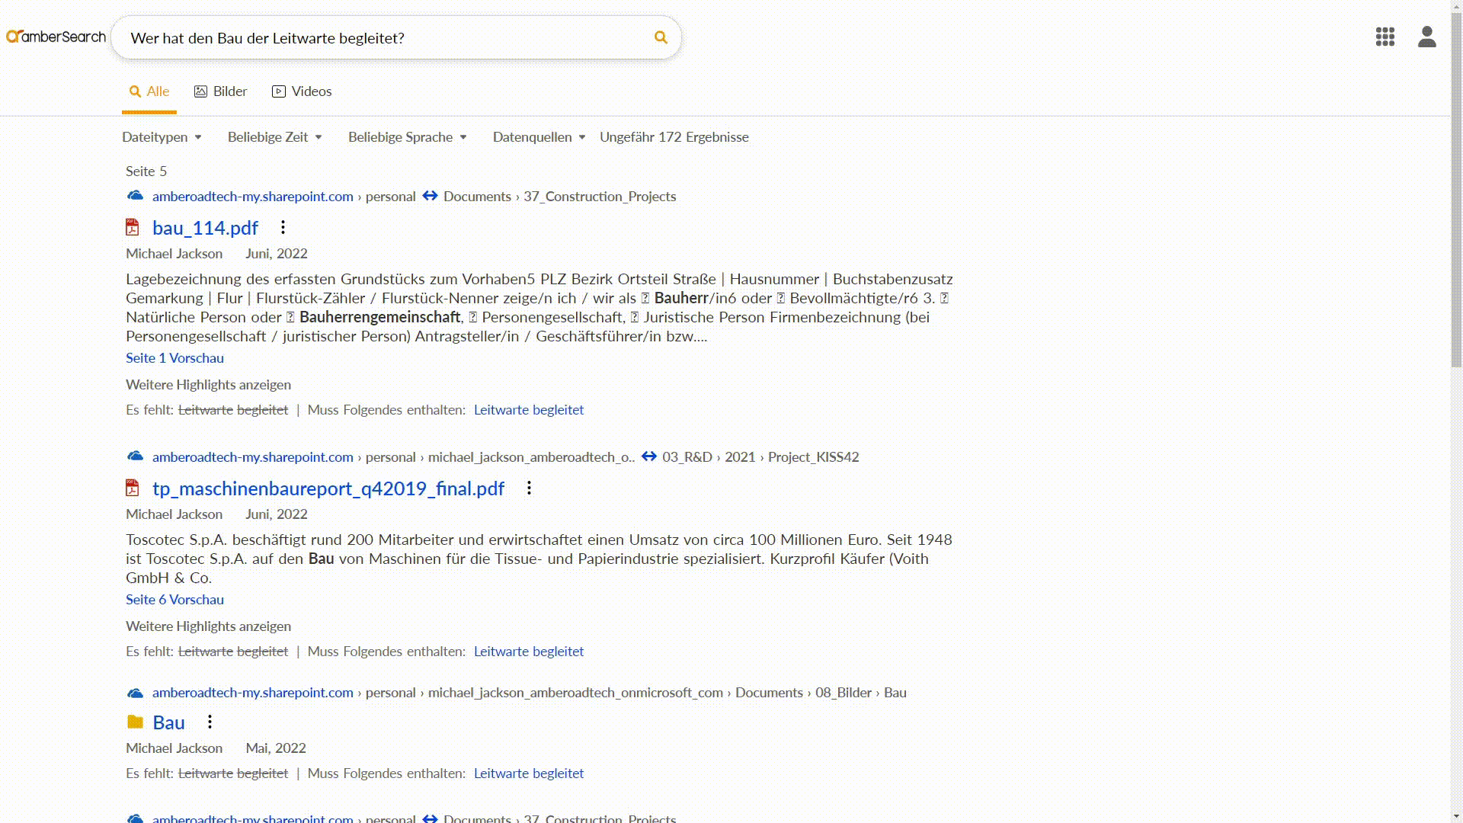Image resolution: width=1463 pixels, height=823 pixels.
Task: Open the PDF icon beside bau_114.pdf
Action: click(132, 226)
